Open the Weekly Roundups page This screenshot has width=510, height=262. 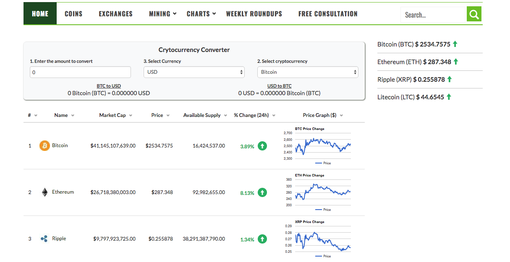tap(254, 14)
